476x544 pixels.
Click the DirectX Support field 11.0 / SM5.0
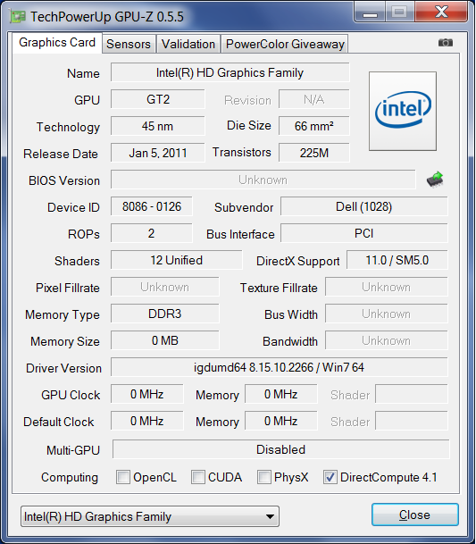397,260
